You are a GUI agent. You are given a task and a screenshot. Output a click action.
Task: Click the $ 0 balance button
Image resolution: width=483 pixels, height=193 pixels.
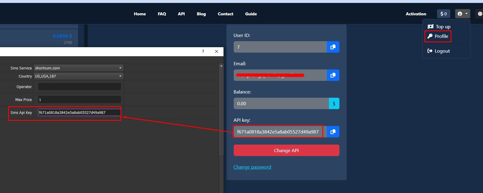click(444, 14)
